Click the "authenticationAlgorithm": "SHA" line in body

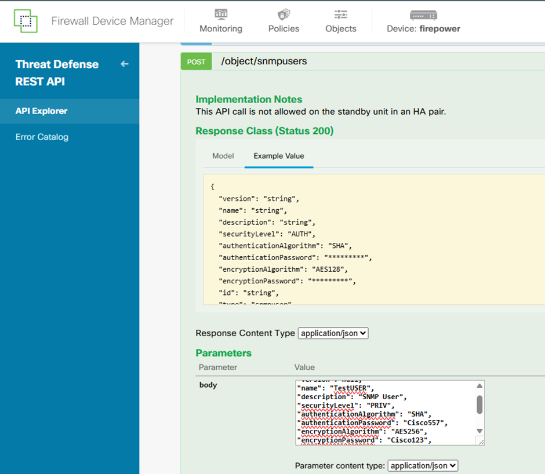tap(365, 414)
